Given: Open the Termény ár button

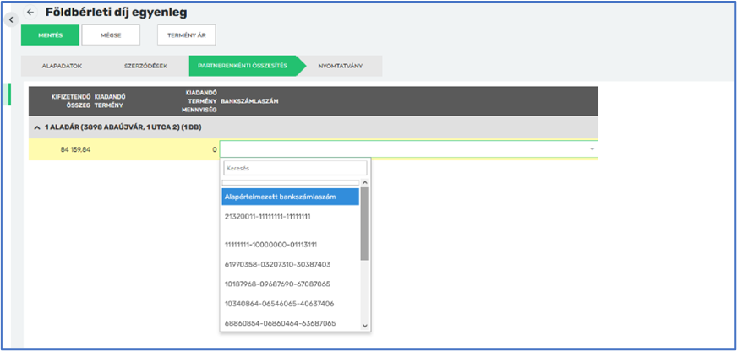Looking at the screenshot, I should [186, 35].
